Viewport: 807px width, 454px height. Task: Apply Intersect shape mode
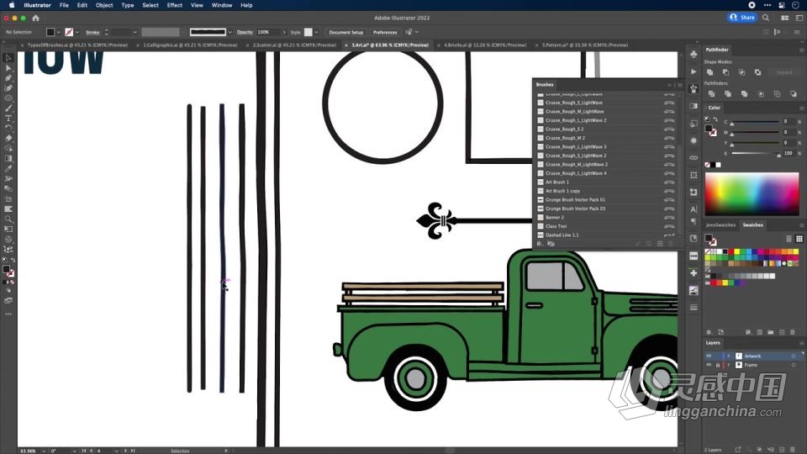coord(741,72)
